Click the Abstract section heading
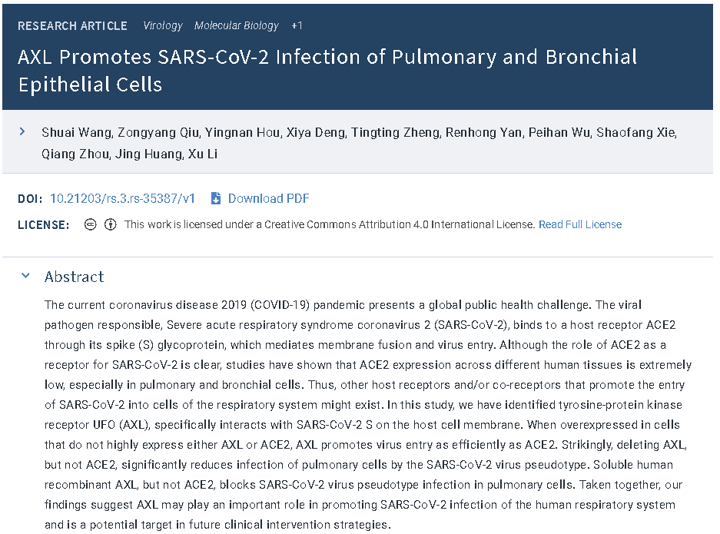This screenshot has width=720, height=534. 75,277
